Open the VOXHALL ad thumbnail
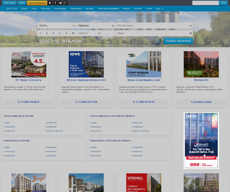This screenshot has width=230, height=192. coord(144,182)
